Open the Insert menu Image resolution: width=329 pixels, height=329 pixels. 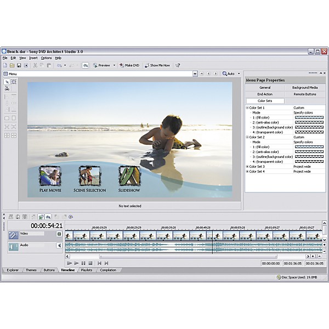[x=33, y=58]
